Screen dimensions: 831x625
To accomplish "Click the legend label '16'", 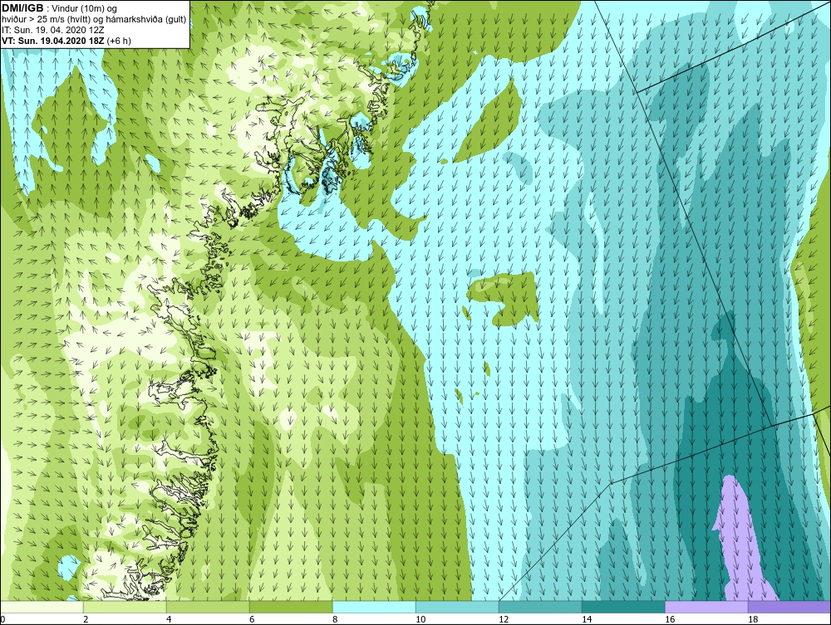I will (x=670, y=619).
